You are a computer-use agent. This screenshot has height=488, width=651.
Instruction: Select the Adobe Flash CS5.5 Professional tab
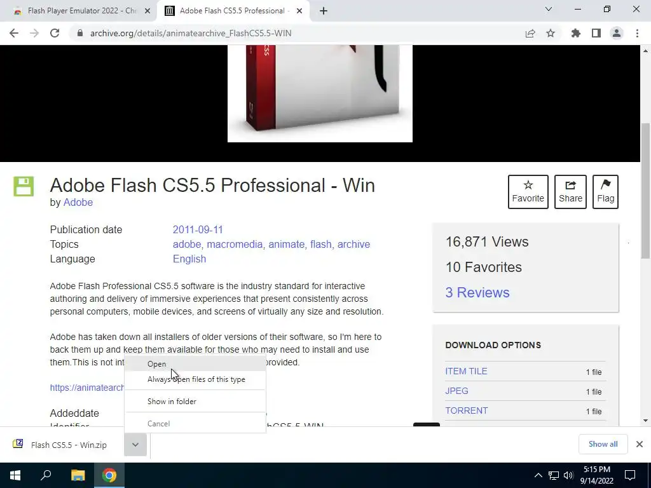[233, 11]
